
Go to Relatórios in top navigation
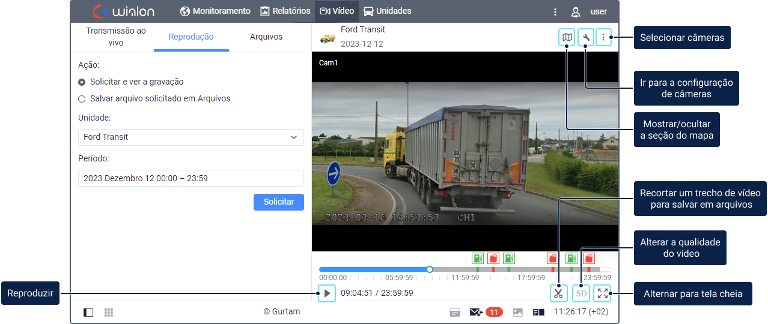[x=285, y=11]
